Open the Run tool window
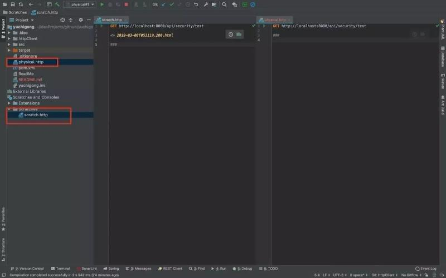Image resolution: width=446 pixels, height=278 pixels. pyautogui.click(x=219, y=269)
